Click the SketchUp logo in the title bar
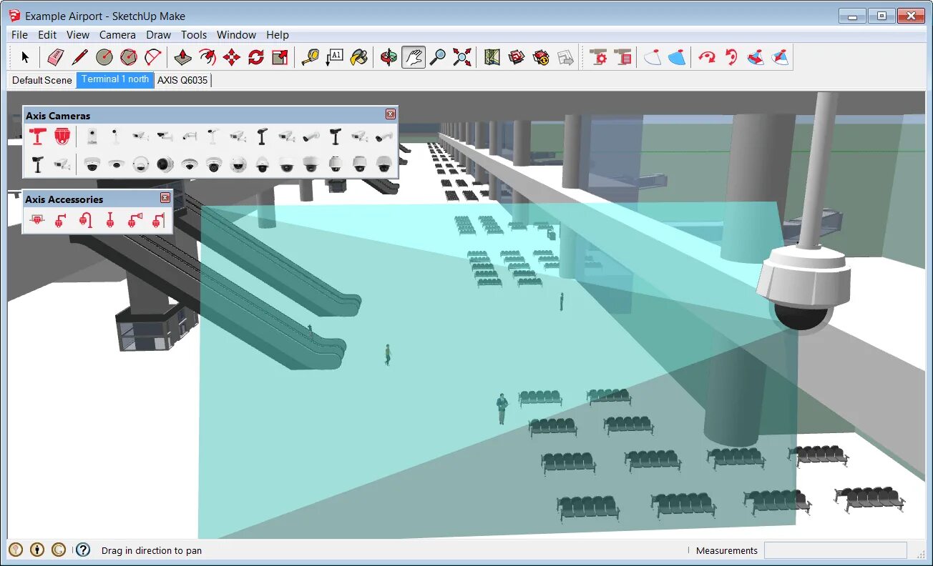 pos(14,15)
